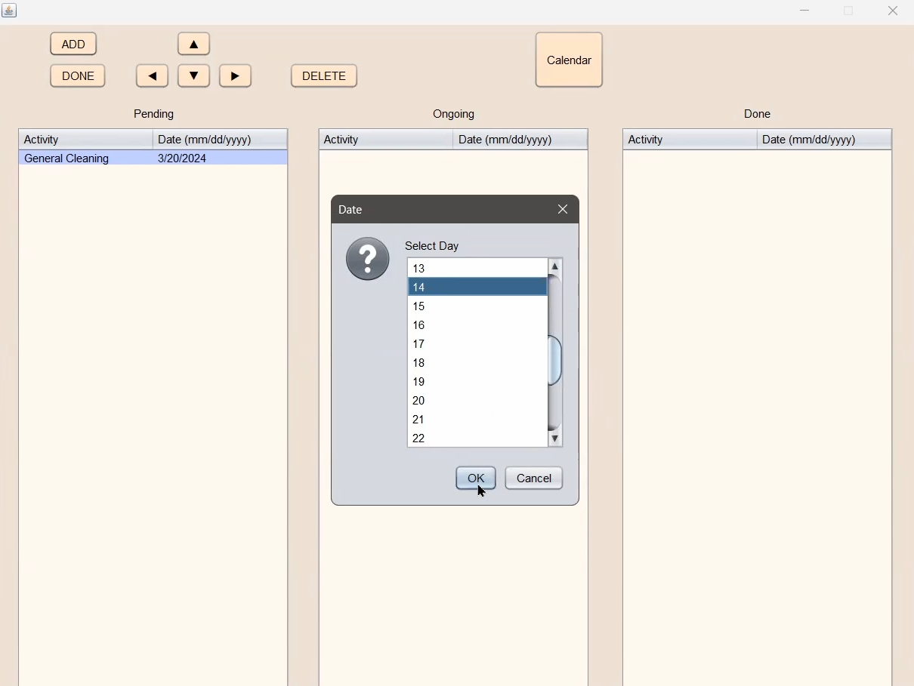The image size is (914, 686).
Task: Select the General Cleaning row
Action: coord(153,158)
